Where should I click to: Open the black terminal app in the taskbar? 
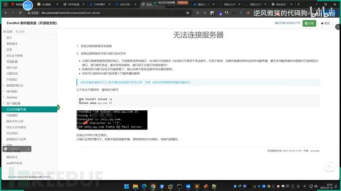pyautogui.click(x=179, y=187)
